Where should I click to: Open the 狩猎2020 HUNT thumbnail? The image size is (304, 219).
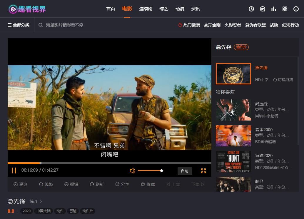tap(233, 162)
